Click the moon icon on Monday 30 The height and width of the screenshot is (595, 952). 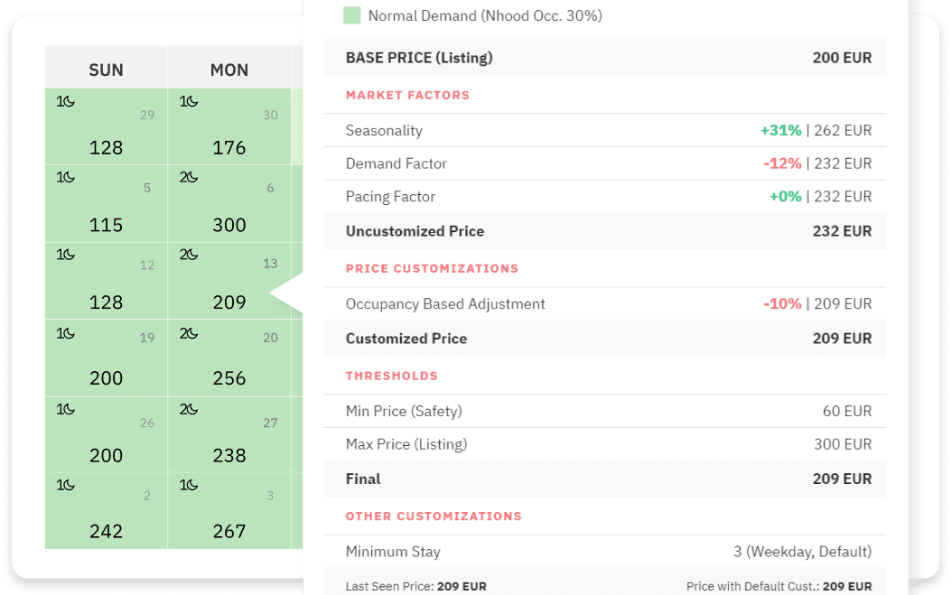click(x=188, y=101)
